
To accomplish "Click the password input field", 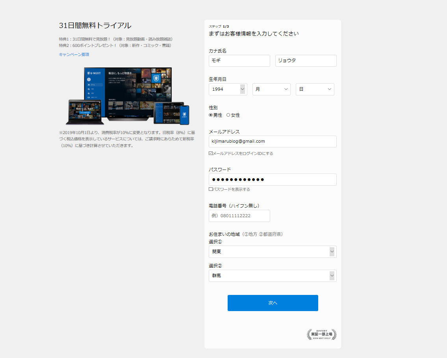I will click(273, 179).
